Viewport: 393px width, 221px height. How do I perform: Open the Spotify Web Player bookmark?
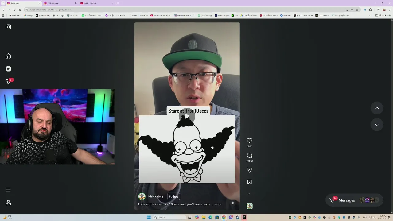pyautogui.click(x=92, y=15)
